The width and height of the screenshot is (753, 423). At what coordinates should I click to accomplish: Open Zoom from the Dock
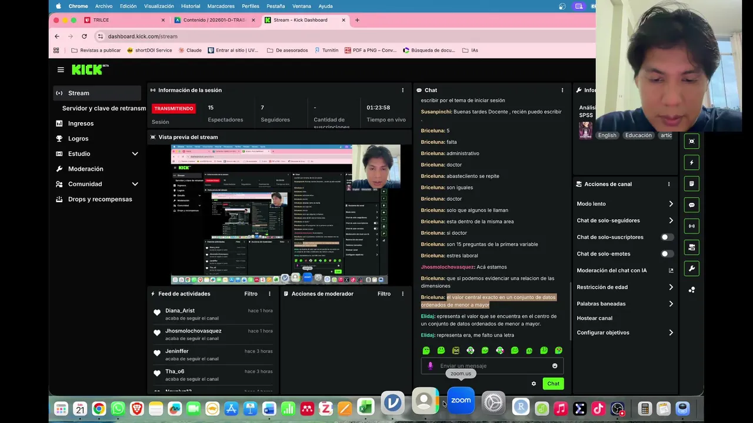[461, 401]
